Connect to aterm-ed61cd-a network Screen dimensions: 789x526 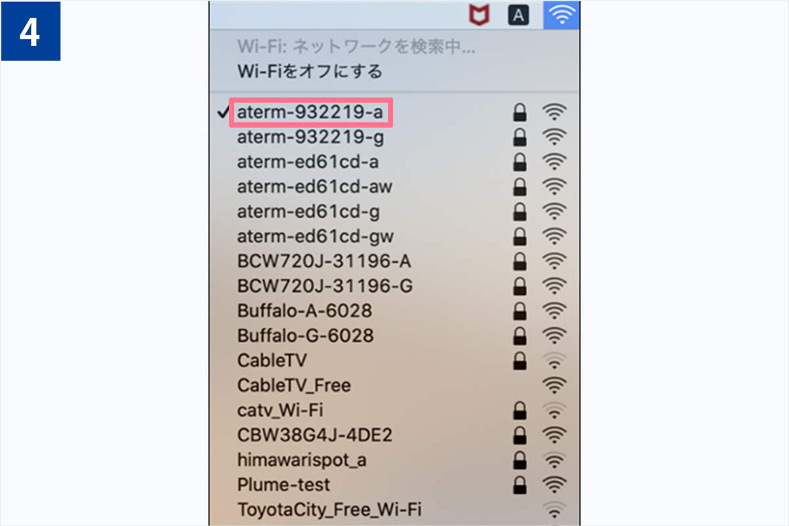[x=394, y=162]
